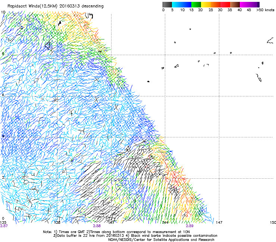Click the latitude label "6" on the left axis
This screenshot has width=276, height=242.
point(3,95)
